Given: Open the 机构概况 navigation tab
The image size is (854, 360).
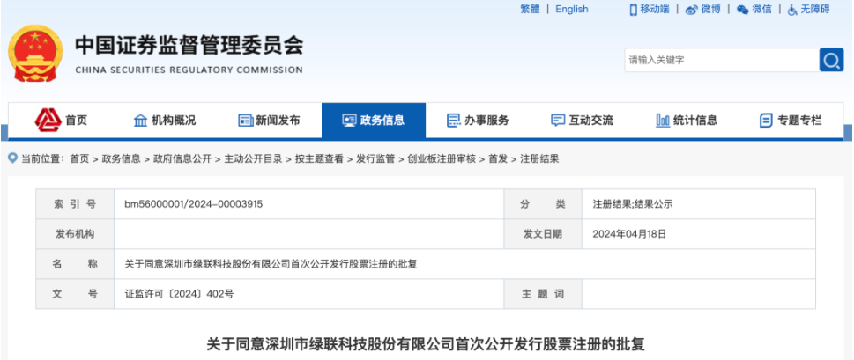Looking at the screenshot, I should tap(164, 121).
